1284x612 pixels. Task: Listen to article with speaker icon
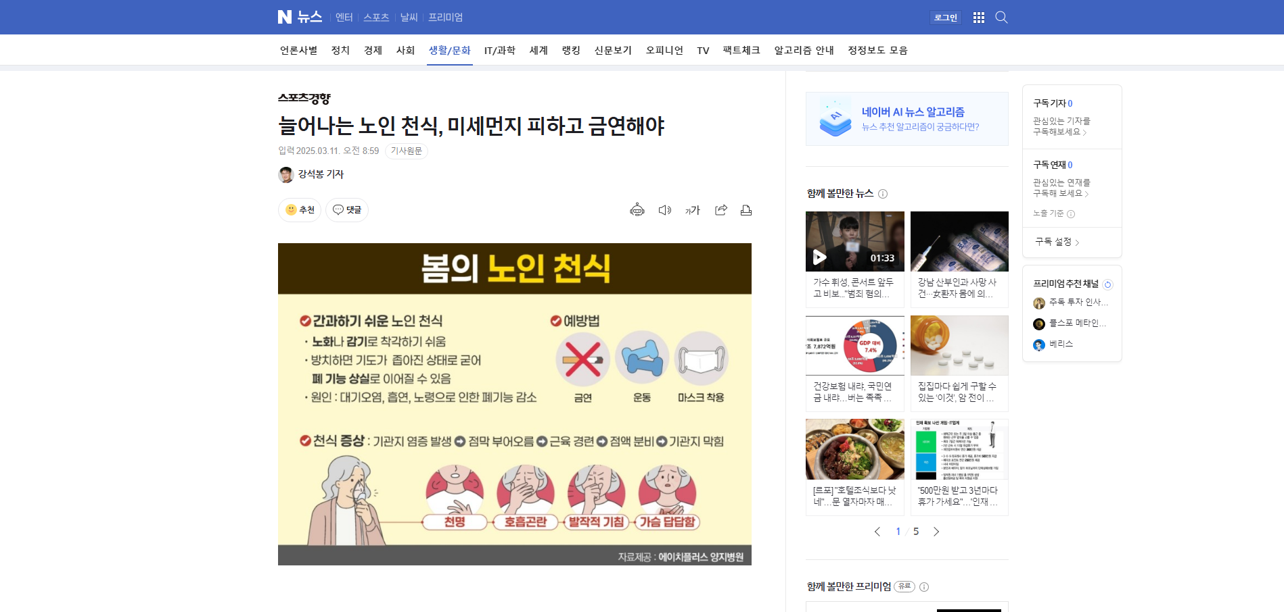pyautogui.click(x=664, y=210)
